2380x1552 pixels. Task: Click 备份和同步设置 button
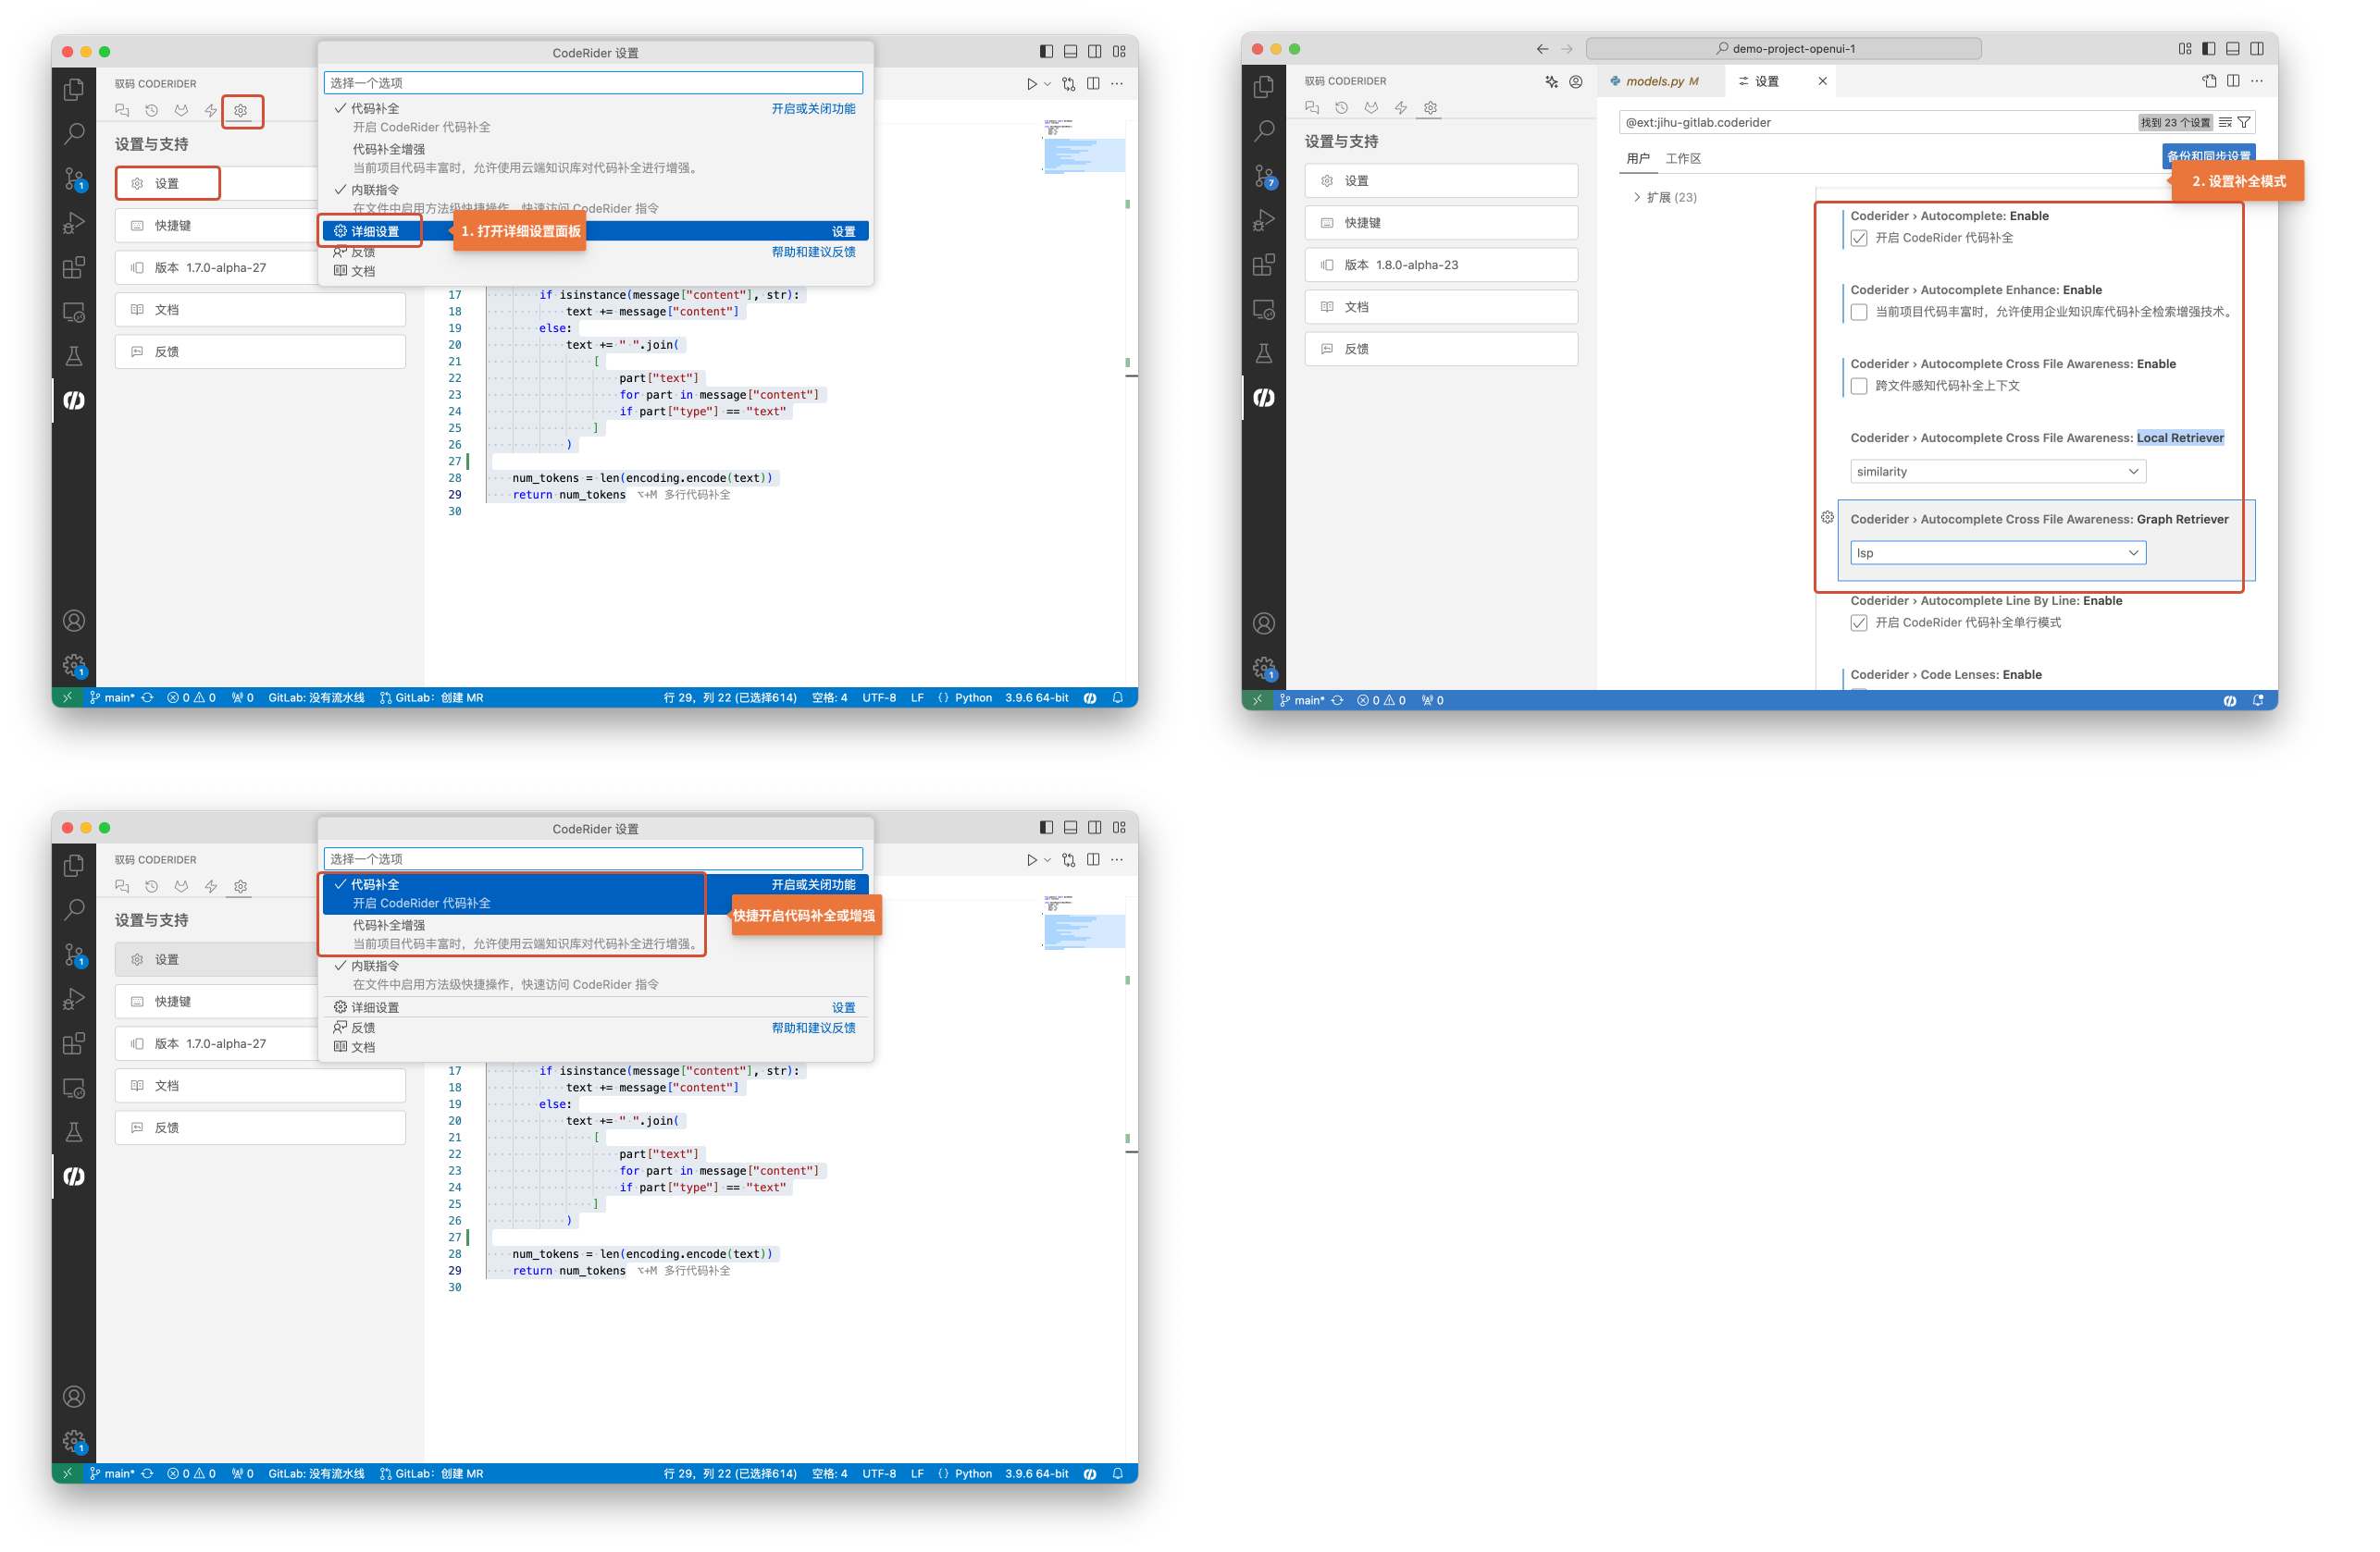[x=2208, y=156]
